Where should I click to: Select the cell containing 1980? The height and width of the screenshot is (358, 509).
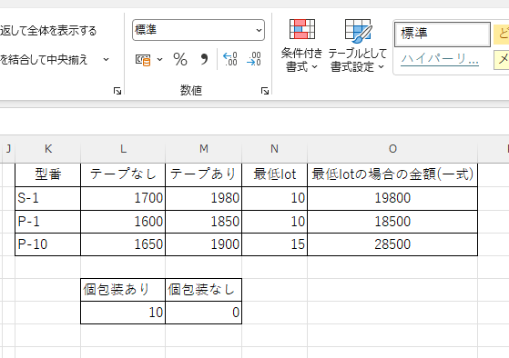point(204,198)
